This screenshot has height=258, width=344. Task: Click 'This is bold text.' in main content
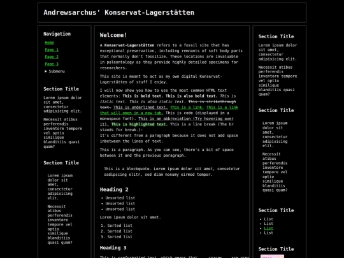coord(143,96)
